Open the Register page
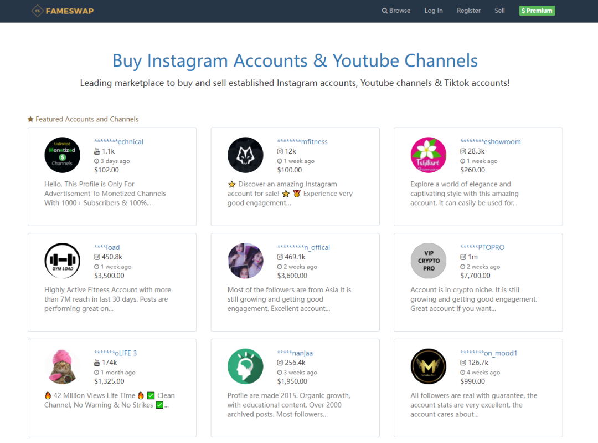The image size is (598, 443). click(x=468, y=11)
